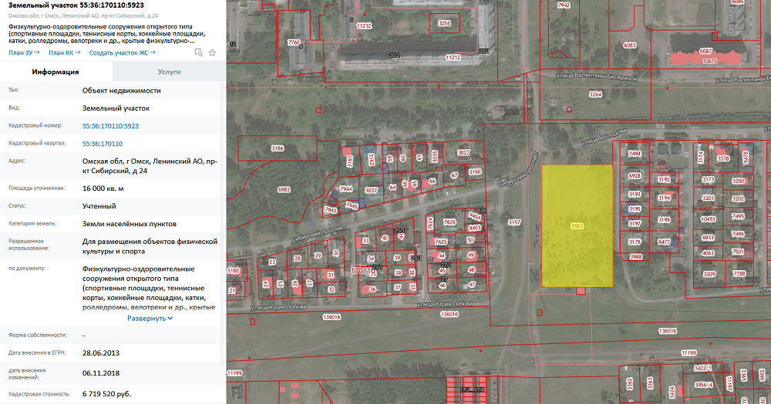771x404 pixels.
Task: Select parcel 3186 on the map
Action: [278, 148]
